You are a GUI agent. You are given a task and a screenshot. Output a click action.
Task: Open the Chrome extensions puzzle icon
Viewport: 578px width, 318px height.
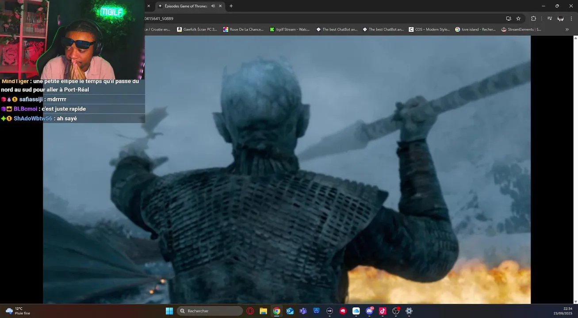pyautogui.click(x=533, y=19)
